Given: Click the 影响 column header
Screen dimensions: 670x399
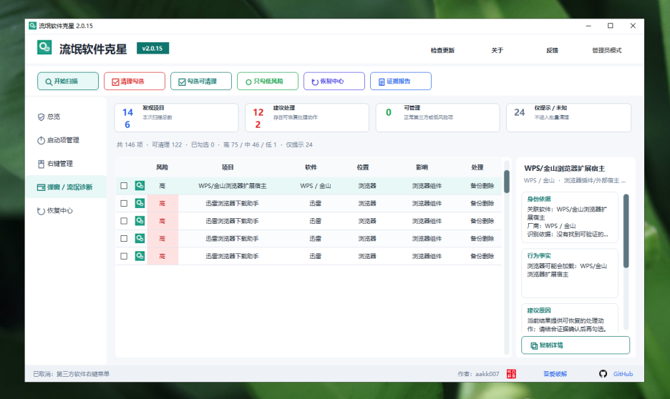Looking at the screenshot, I should tap(422, 167).
